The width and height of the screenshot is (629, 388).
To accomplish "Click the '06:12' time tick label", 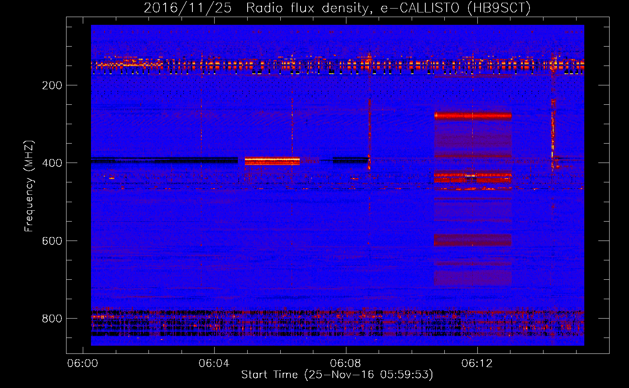I will pyautogui.click(x=477, y=364).
